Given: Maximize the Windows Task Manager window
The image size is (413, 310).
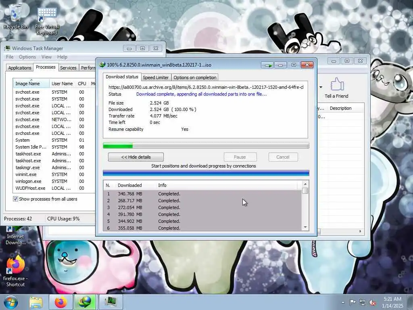Looking at the screenshot, I should click(142, 48).
